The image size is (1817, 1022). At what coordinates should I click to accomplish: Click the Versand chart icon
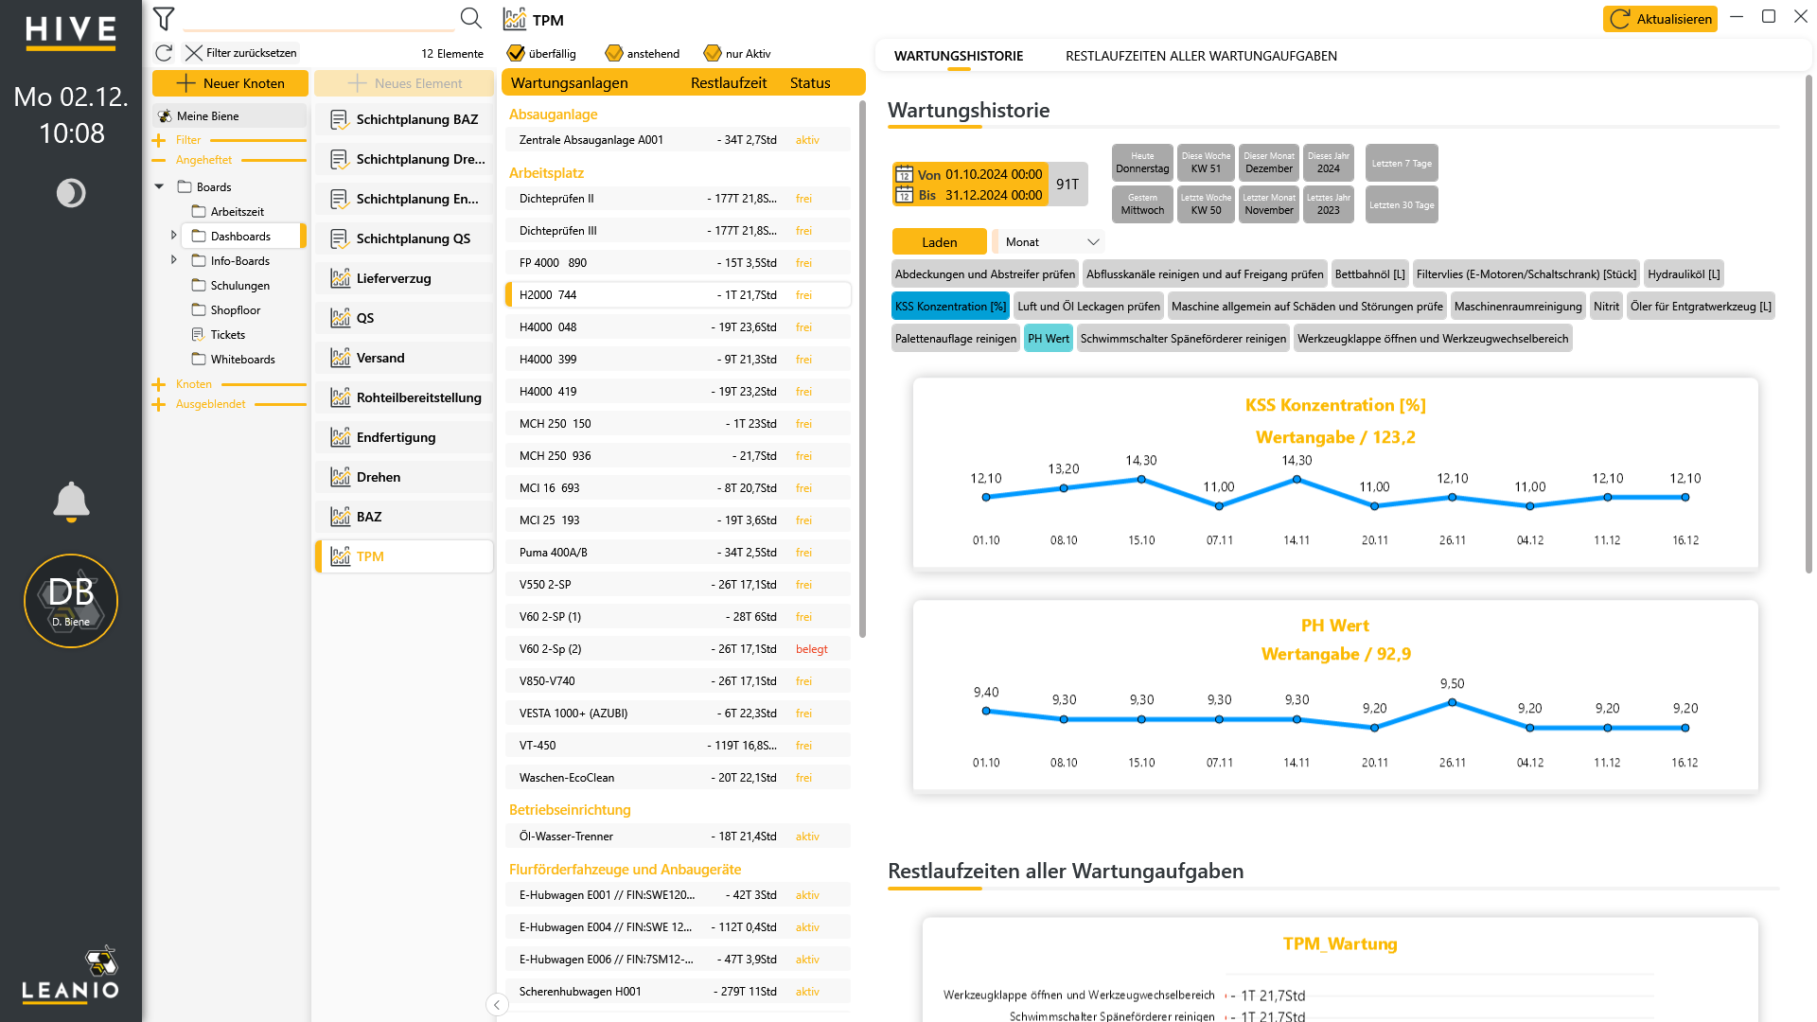(x=341, y=358)
